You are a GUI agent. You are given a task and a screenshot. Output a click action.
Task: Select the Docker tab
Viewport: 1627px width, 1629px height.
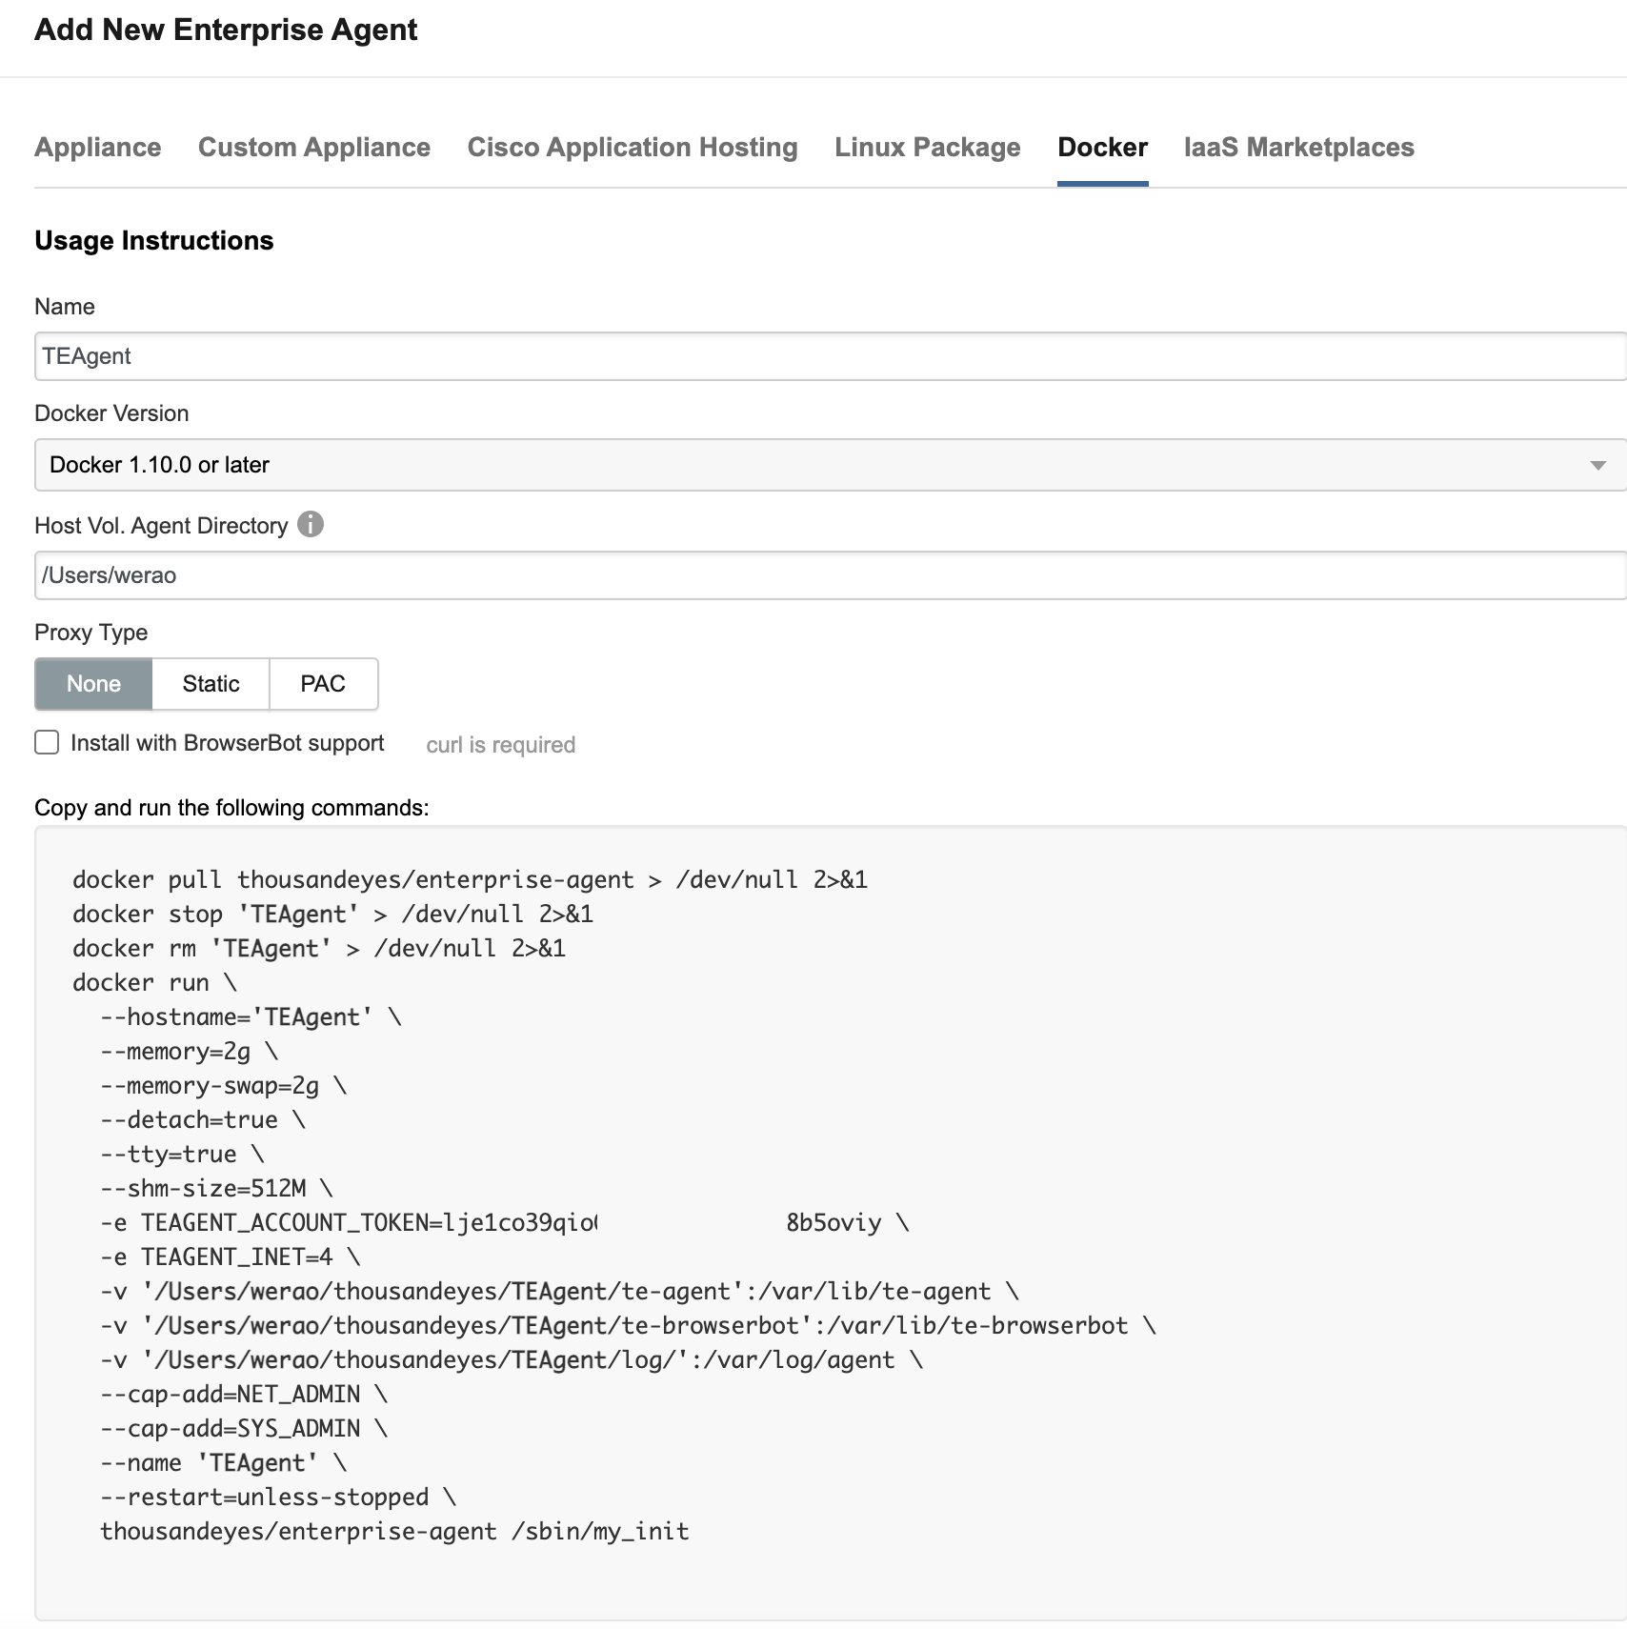1103,148
